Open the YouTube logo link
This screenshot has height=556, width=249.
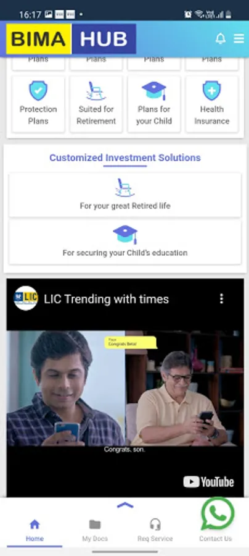click(x=209, y=482)
